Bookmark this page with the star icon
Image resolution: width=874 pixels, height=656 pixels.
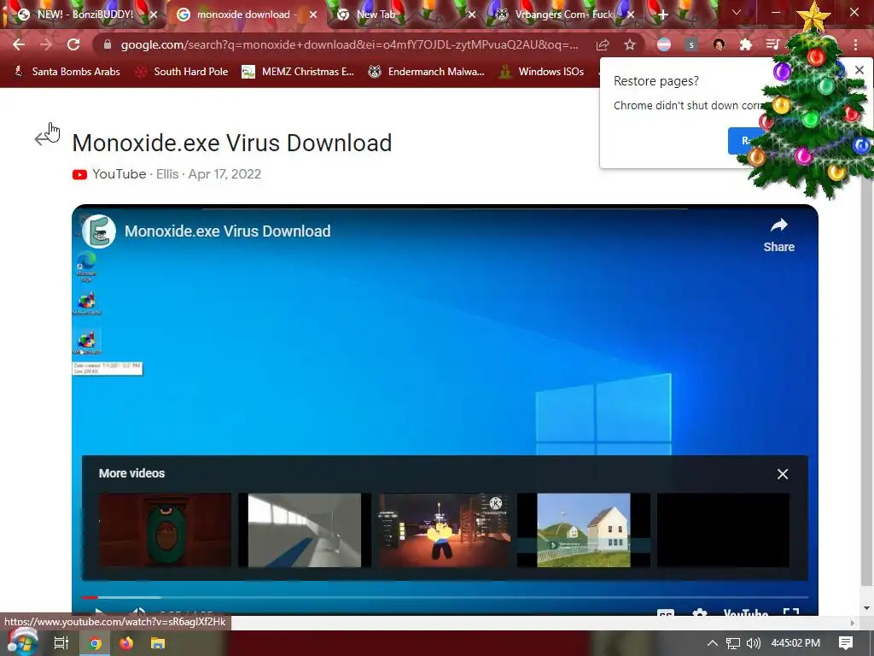coord(630,44)
